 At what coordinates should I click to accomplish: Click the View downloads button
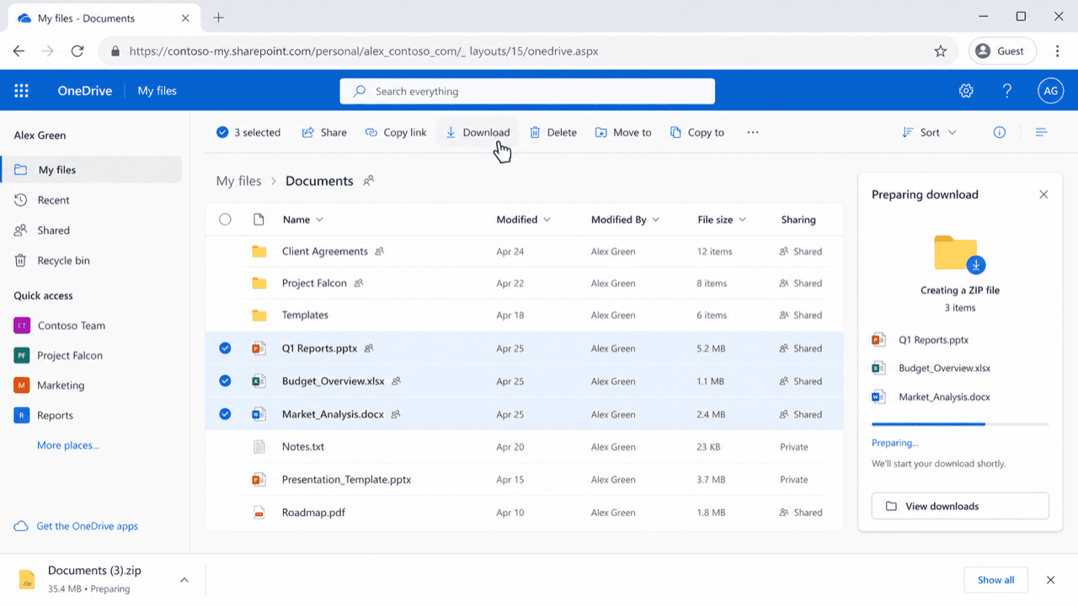coord(960,506)
